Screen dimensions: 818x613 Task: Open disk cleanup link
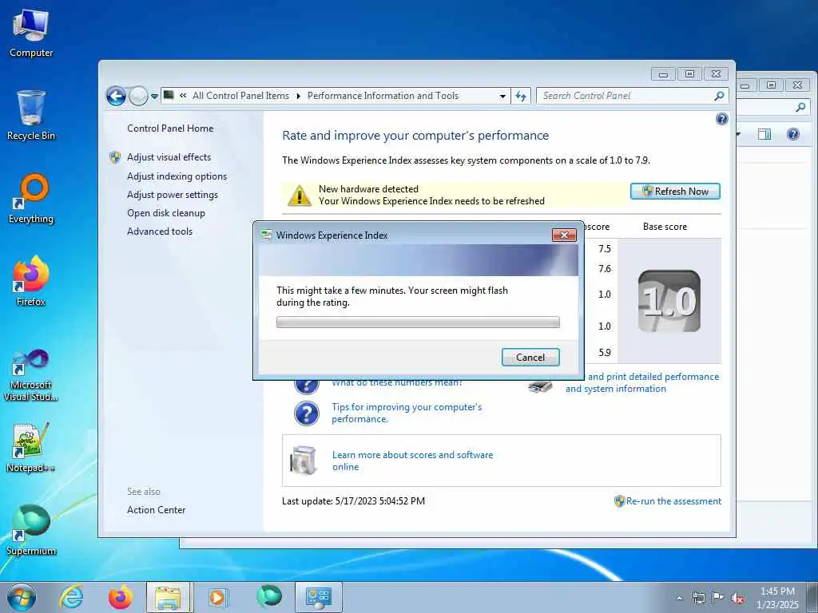click(166, 212)
